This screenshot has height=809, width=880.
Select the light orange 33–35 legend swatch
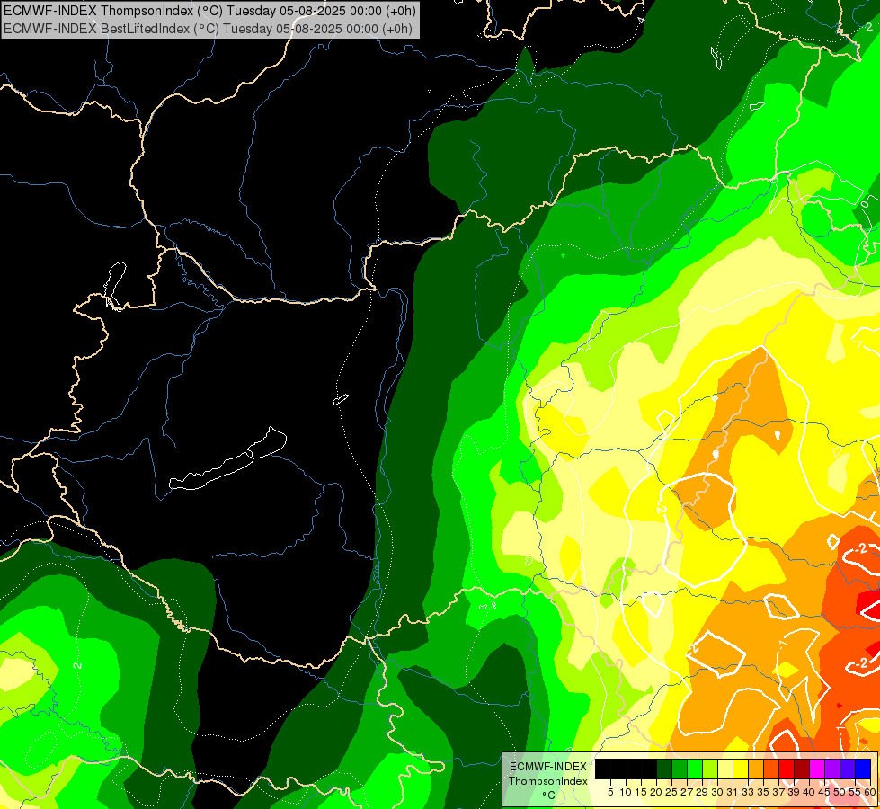(x=756, y=769)
